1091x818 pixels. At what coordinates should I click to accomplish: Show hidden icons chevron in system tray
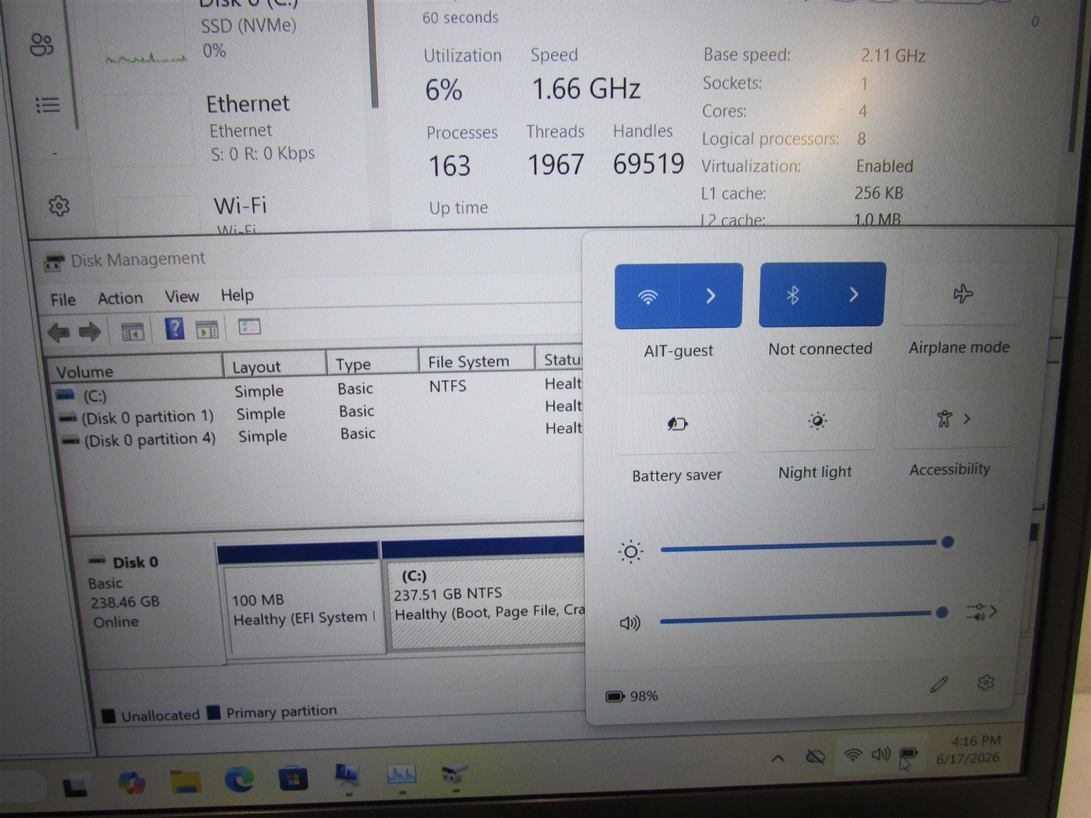coord(777,757)
